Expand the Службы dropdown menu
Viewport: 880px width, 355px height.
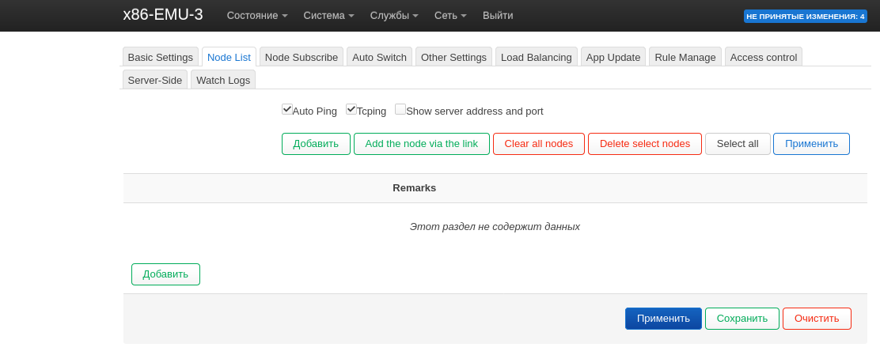(x=394, y=15)
